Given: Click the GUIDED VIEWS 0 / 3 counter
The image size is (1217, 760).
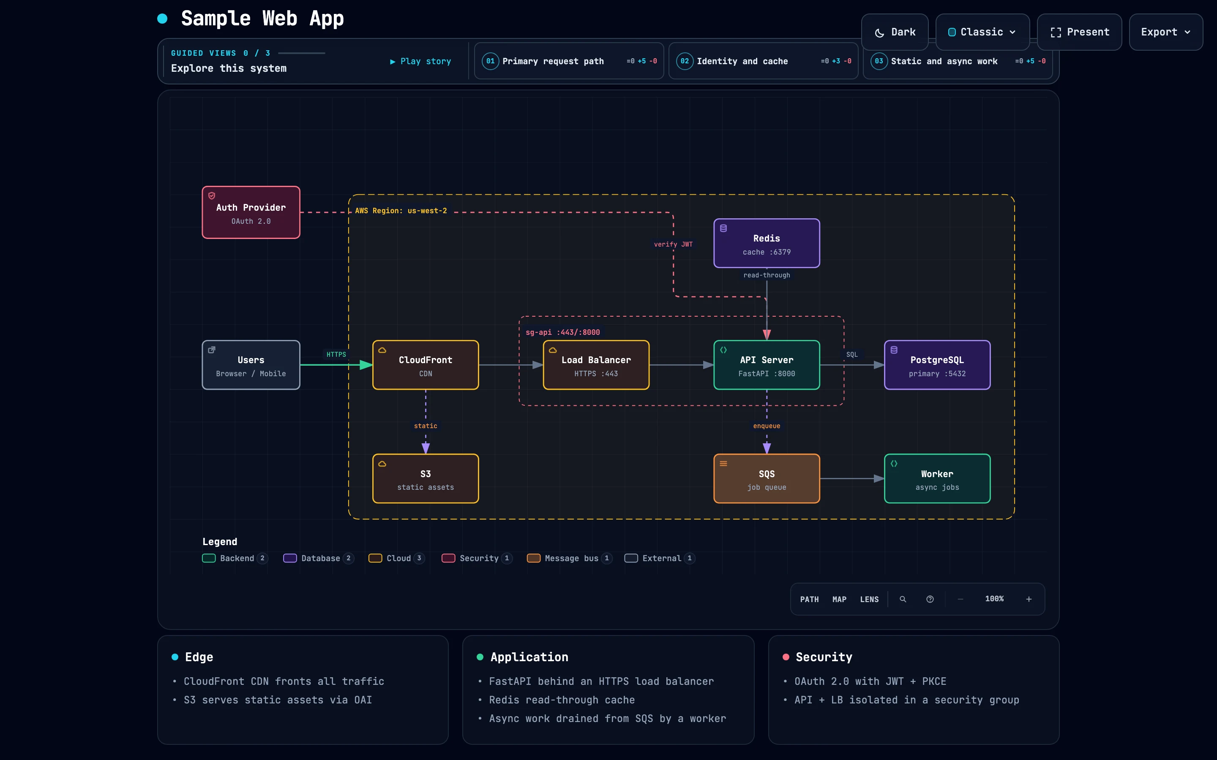Looking at the screenshot, I should [221, 53].
